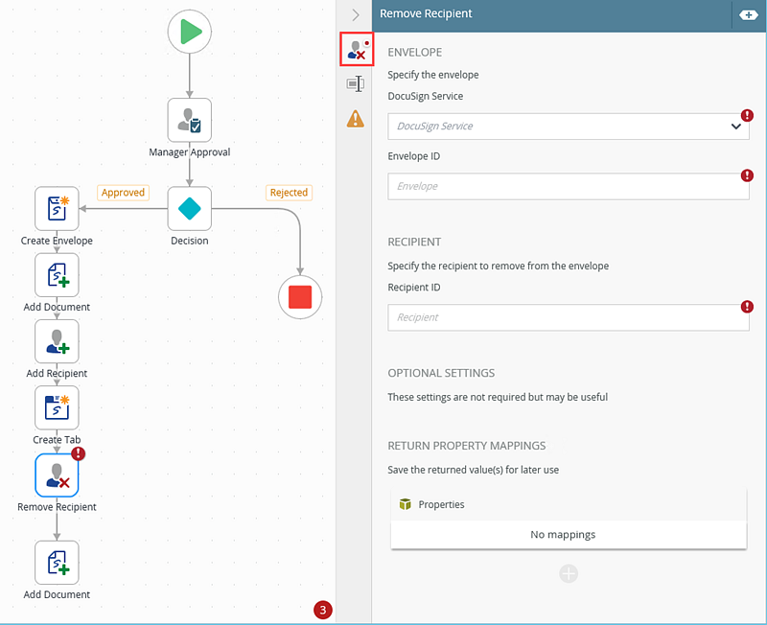The image size is (767, 625).
Task: Click the Envelope ID input field
Action: (x=569, y=186)
